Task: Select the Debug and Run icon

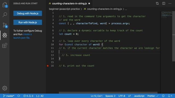Action: click(x=5, y=35)
